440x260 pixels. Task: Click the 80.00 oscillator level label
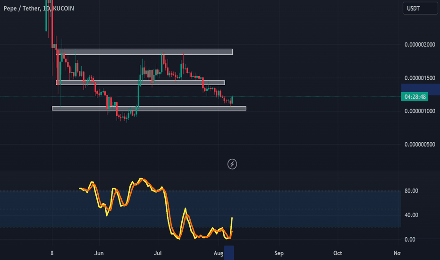411,191
